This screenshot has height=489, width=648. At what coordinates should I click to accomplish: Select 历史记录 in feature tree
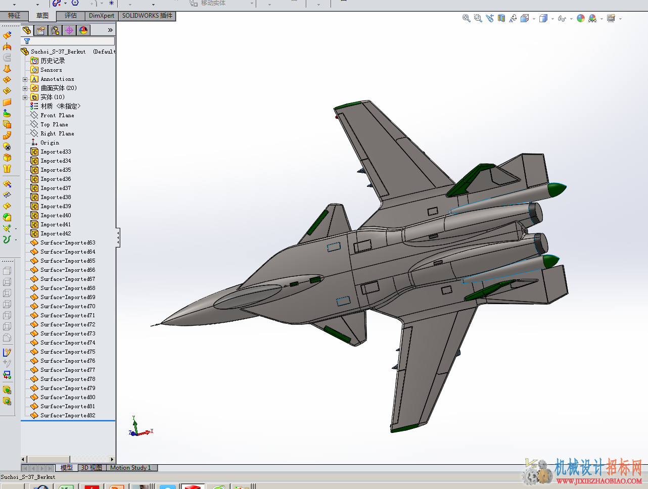tap(53, 61)
